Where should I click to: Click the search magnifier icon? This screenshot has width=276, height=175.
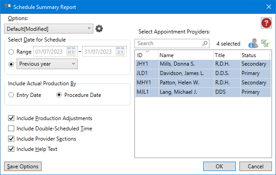[205, 43]
